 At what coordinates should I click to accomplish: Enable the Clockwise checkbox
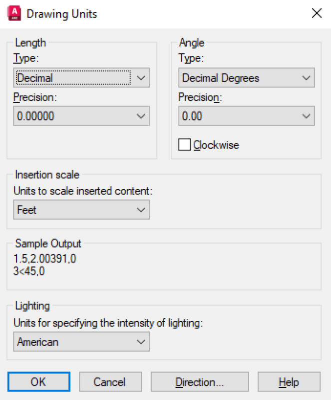[x=185, y=145]
